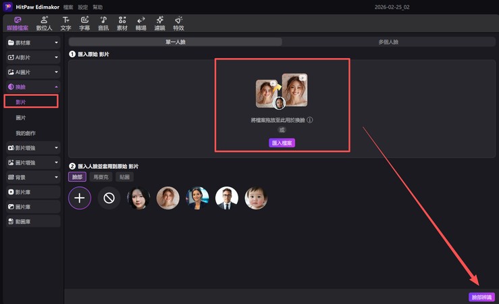Open 我的創作 my creations
This screenshot has height=304, width=499.
tap(26, 133)
